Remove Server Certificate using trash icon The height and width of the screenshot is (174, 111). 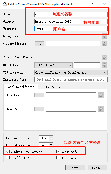(104, 57)
